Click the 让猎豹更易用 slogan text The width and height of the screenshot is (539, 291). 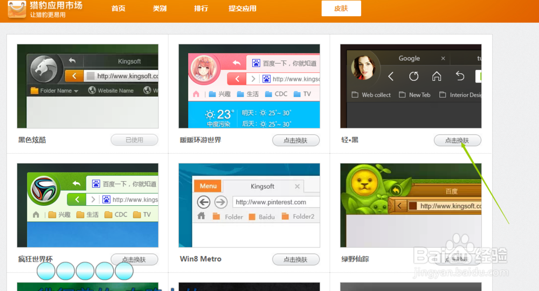(x=48, y=15)
